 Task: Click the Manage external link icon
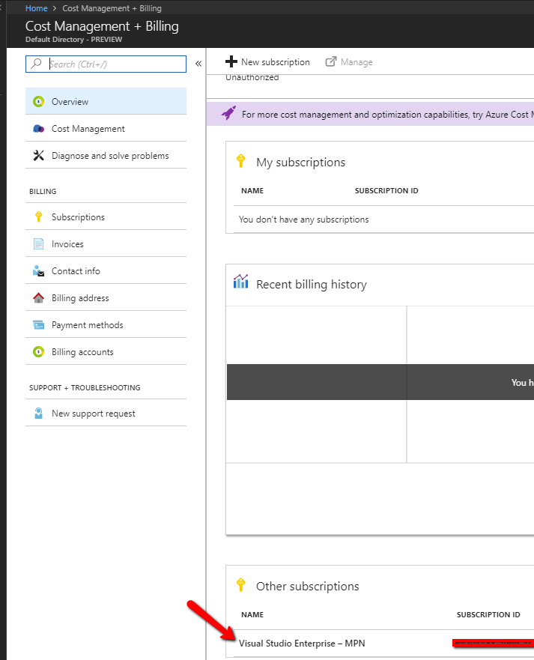pos(331,62)
